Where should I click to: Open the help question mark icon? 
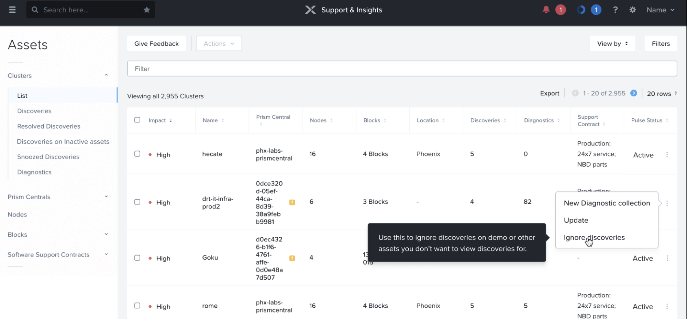pyautogui.click(x=615, y=10)
